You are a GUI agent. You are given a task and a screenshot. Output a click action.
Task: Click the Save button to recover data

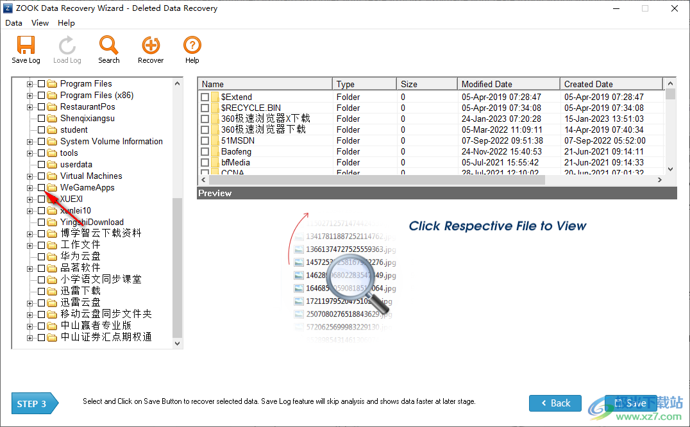(631, 403)
